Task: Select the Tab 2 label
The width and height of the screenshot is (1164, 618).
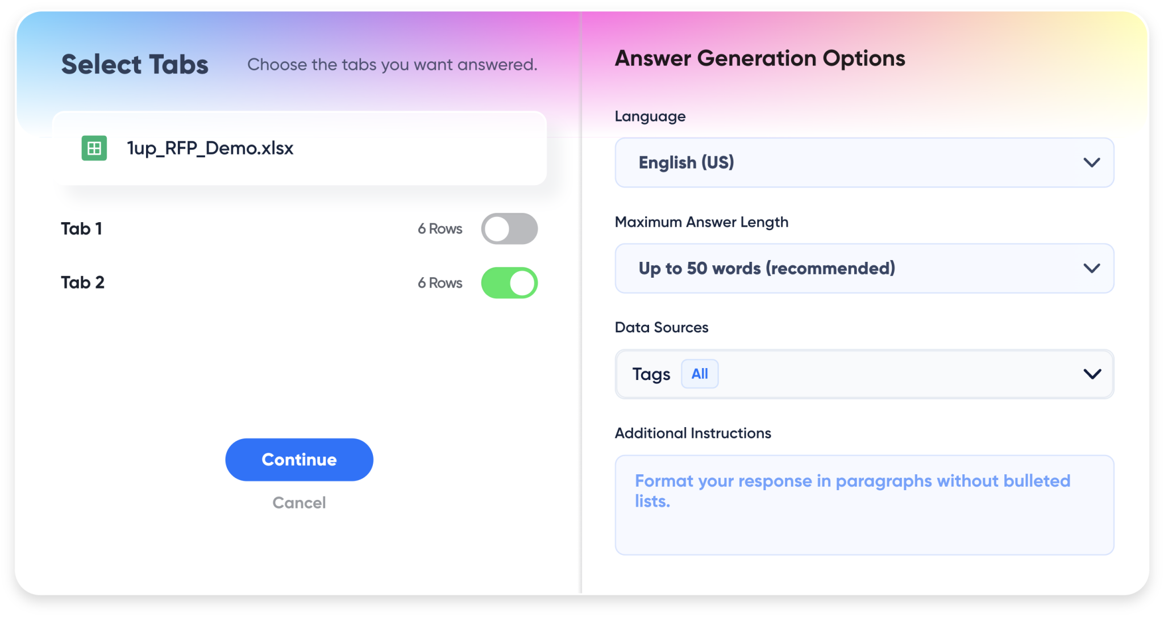Action: click(83, 282)
